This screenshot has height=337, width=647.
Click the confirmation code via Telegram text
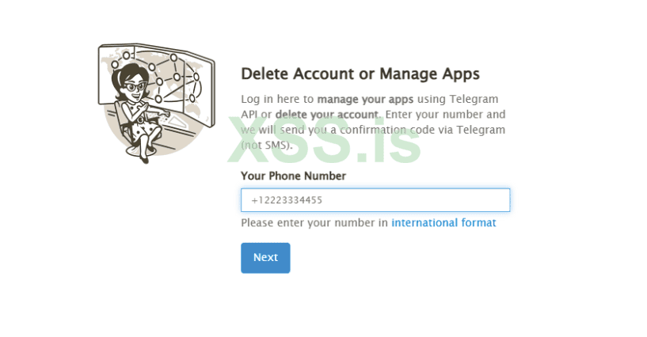(423, 130)
